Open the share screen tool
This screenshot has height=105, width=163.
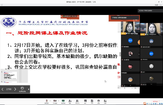pos(63,101)
